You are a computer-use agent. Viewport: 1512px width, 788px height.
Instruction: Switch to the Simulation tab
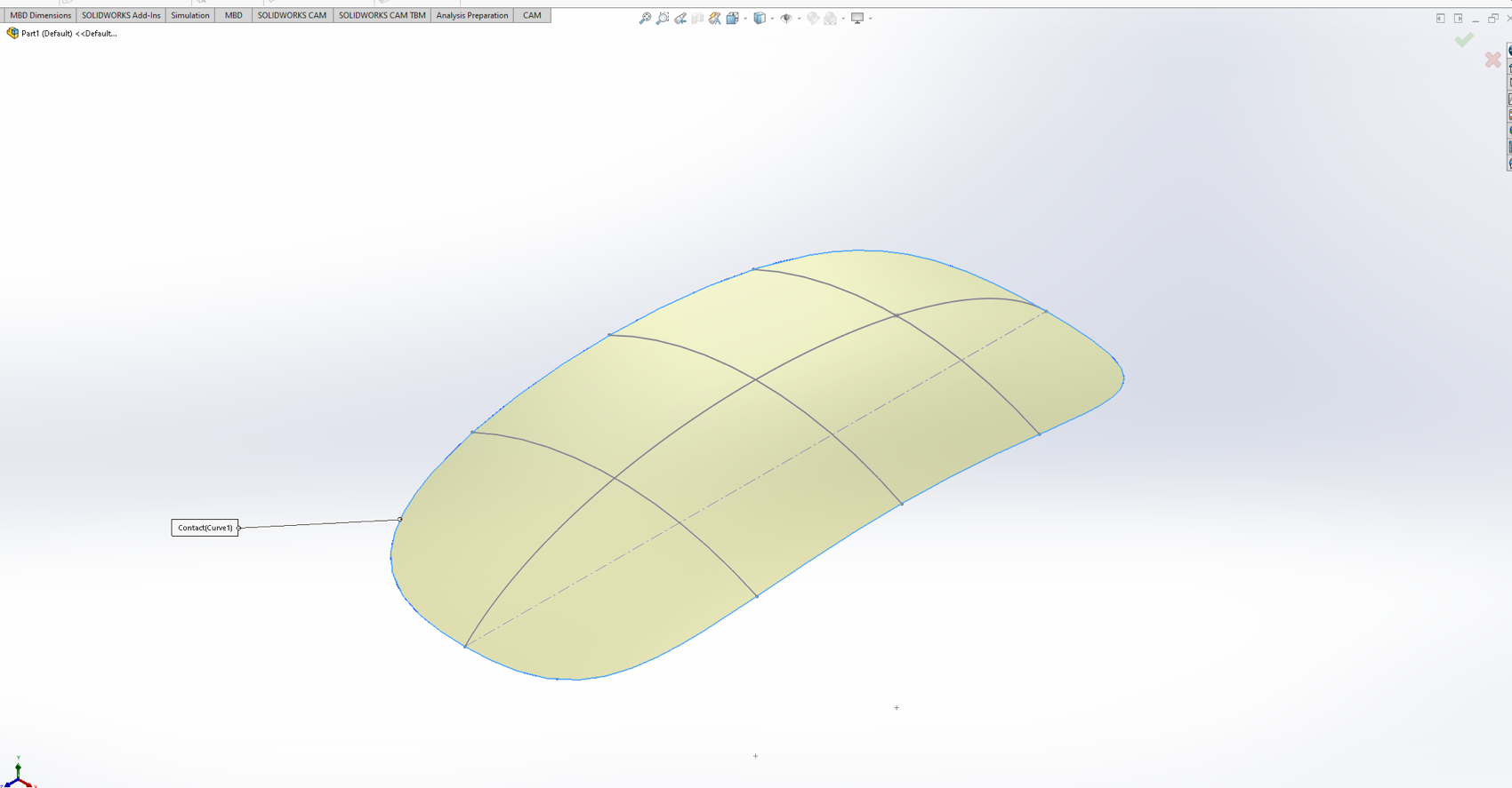point(190,15)
